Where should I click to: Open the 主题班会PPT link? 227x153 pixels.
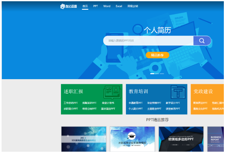tap(154, 109)
